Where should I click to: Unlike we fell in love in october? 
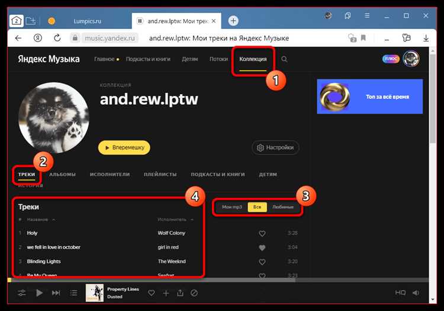[262, 248]
